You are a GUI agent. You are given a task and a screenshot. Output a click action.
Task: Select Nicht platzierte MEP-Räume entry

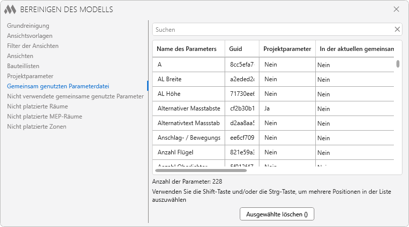pos(44,117)
